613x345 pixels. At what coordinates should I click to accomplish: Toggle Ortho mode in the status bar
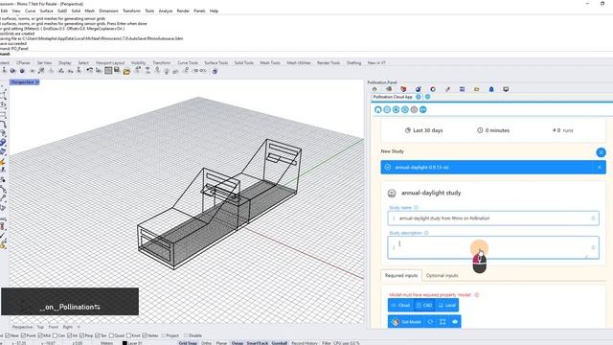(x=207, y=343)
